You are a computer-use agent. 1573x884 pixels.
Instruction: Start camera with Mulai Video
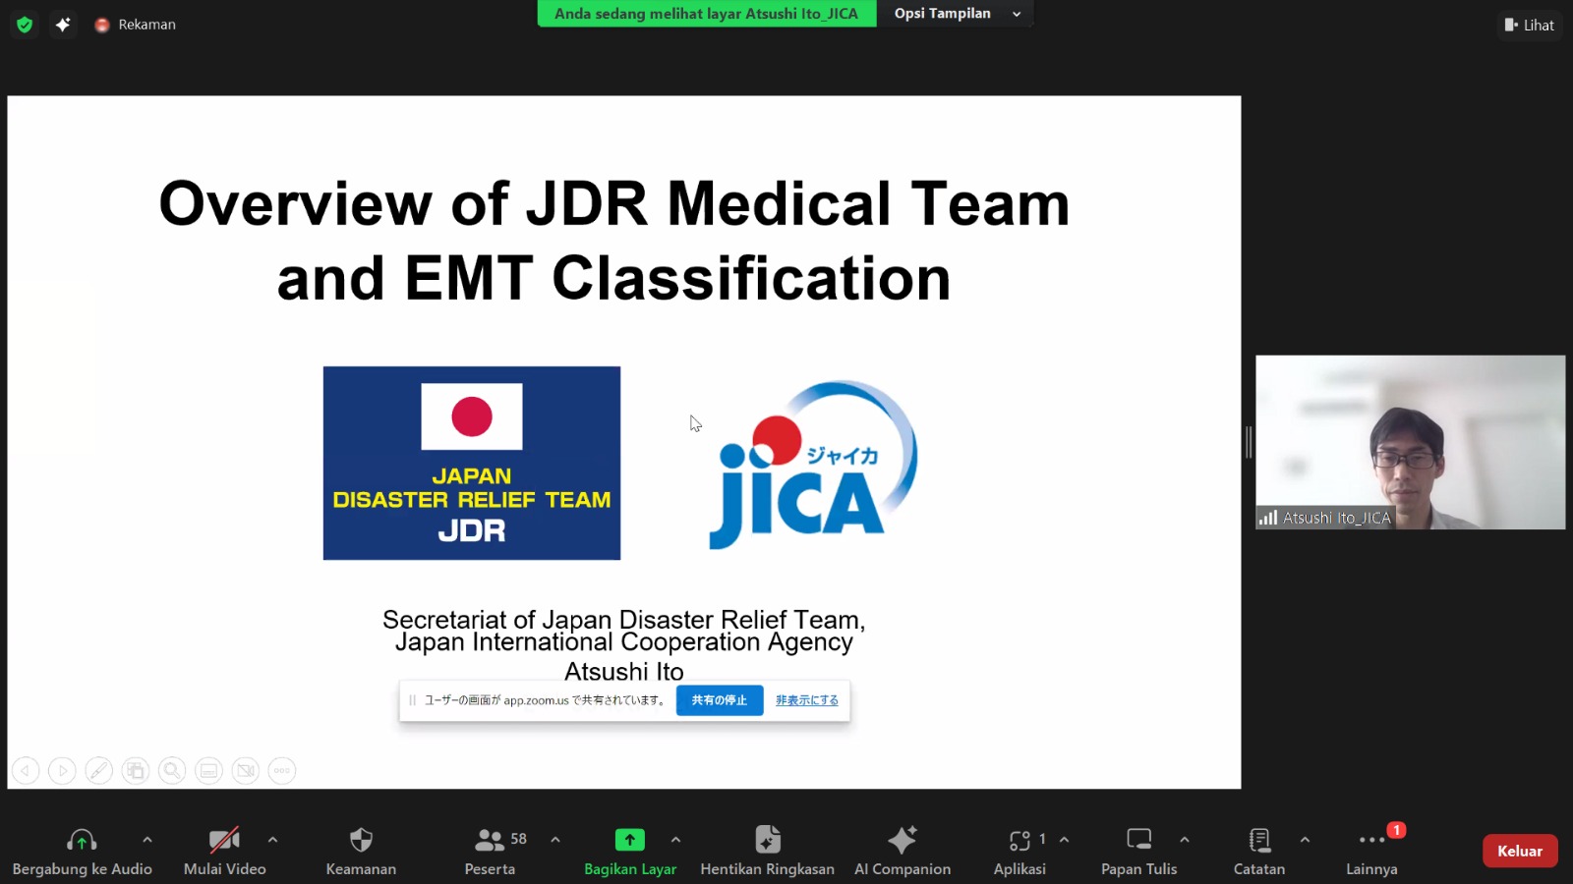[x=225, y=852]
